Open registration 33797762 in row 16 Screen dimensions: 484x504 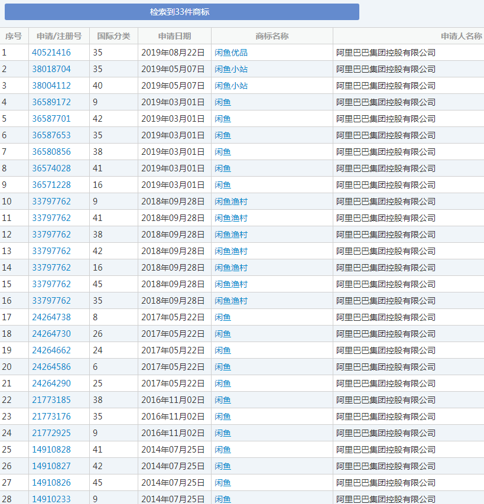(x=51, y=301)
